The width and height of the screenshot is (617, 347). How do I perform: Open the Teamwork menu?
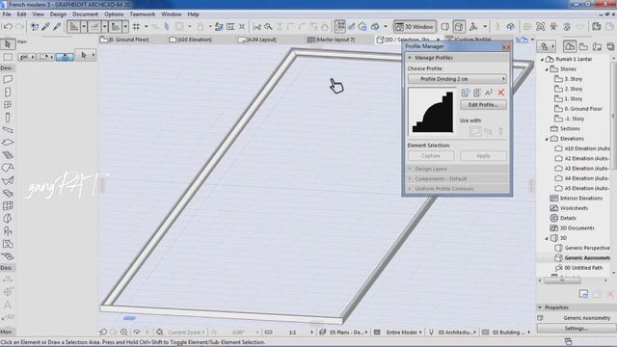143,14
